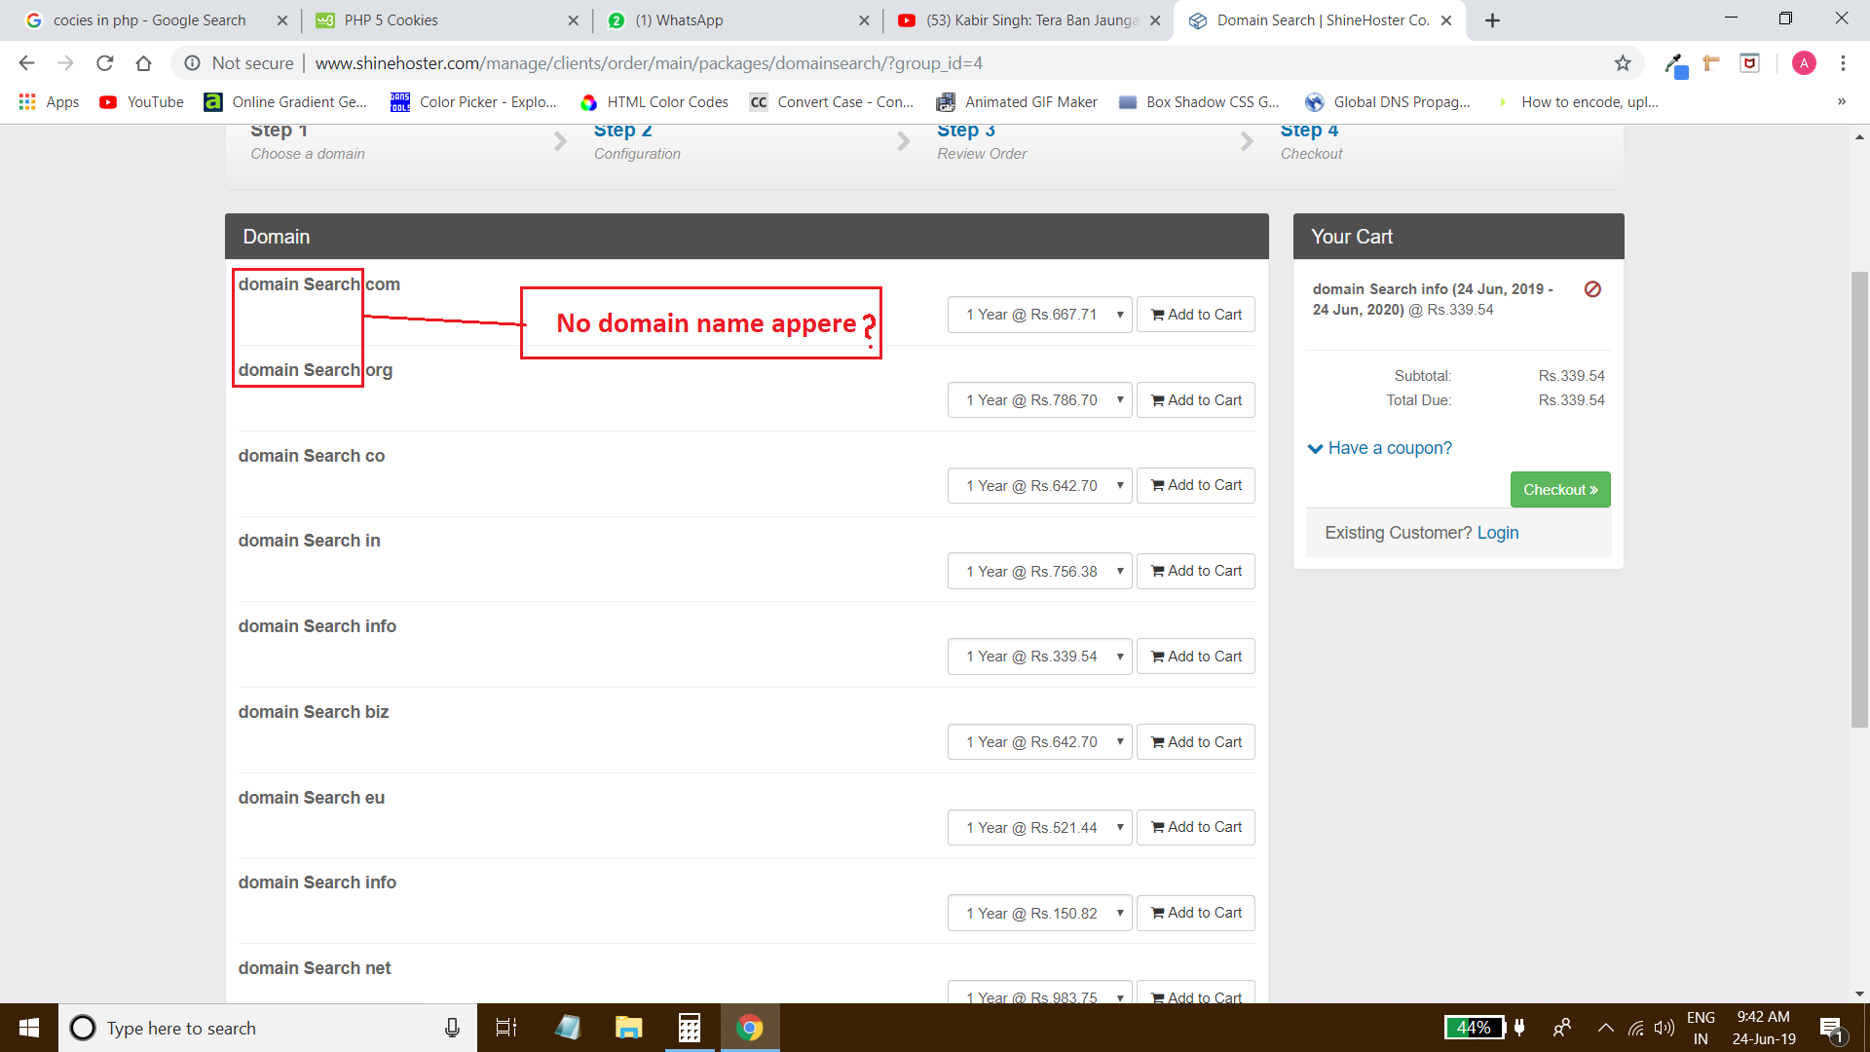Go to Step 3 Review Order
This screenshot has height=1052, width=1870.
click(x=982, y=142)
